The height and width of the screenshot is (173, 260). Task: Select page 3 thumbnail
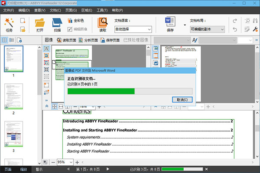(x=13, y=134)
